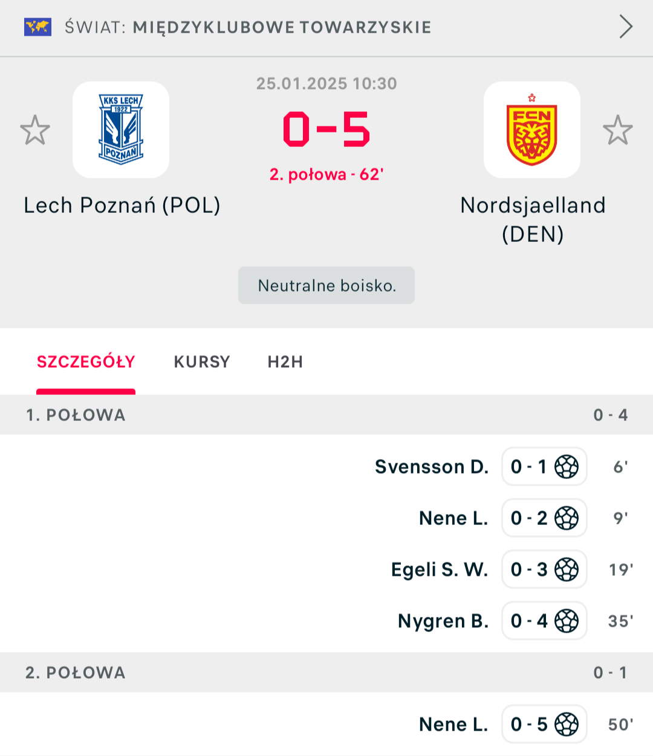Click scorer Svensson D.
The width and height of the screenshot is (653, 756).
click(x=432, y=467)
